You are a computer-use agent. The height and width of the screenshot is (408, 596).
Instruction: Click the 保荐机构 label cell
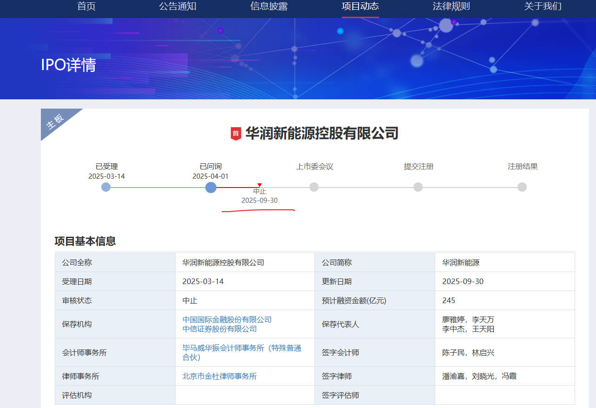click(x=115, y=324)
